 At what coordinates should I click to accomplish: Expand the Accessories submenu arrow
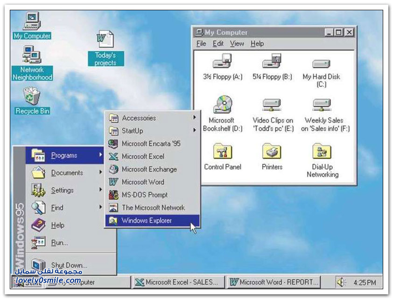[x=195, y=117]
